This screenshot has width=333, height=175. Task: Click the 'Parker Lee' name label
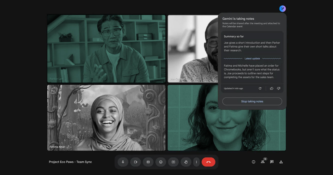pyautogui.click(x=56, y=79)
